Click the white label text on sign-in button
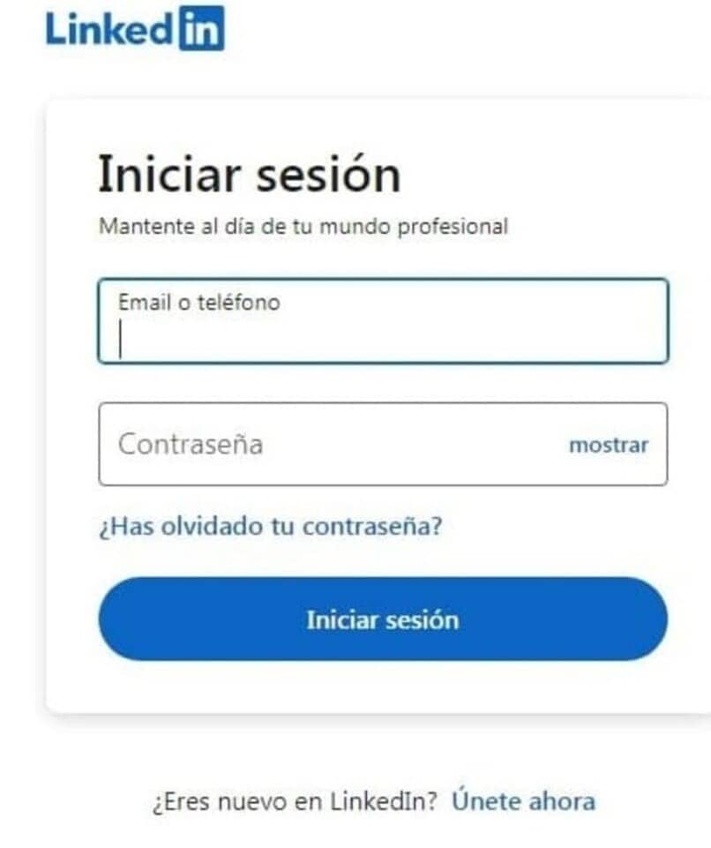 tap(382, 619)
